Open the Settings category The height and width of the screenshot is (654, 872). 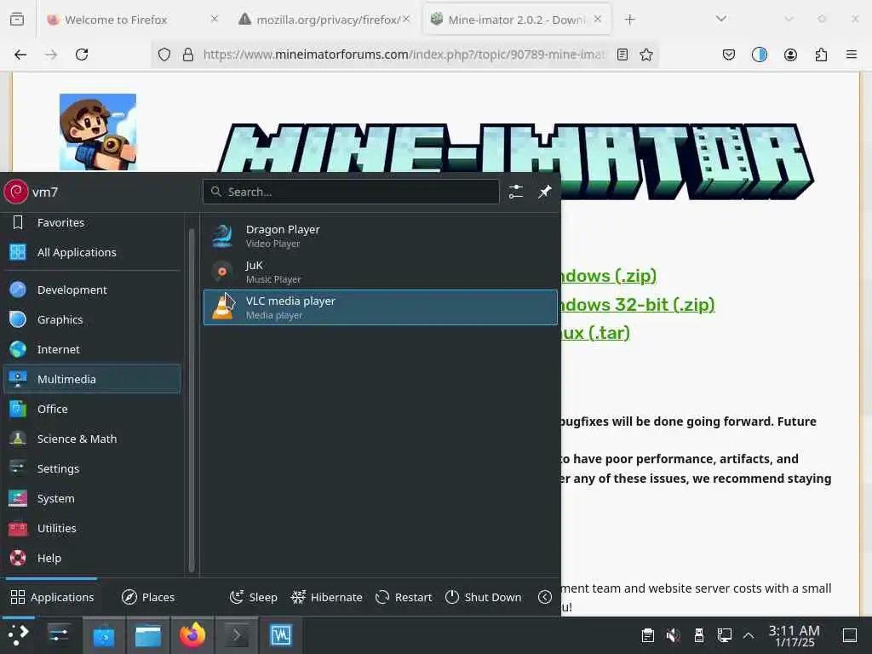coord(92,469)
